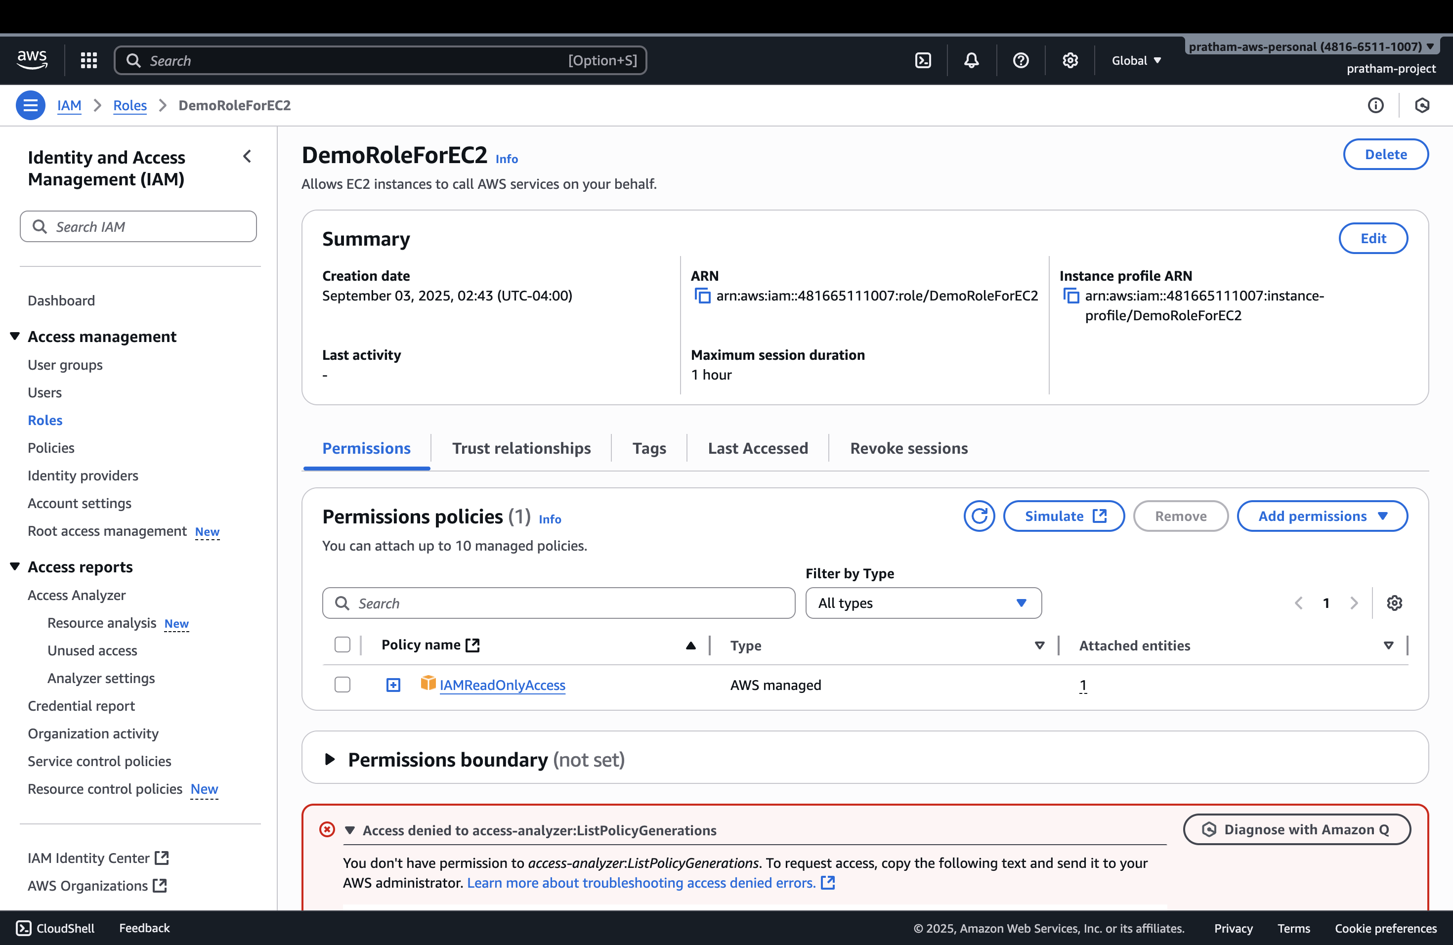Collapse the Access denied error details
Screen dimensions: 1453x945
click(x=350, y=830)
